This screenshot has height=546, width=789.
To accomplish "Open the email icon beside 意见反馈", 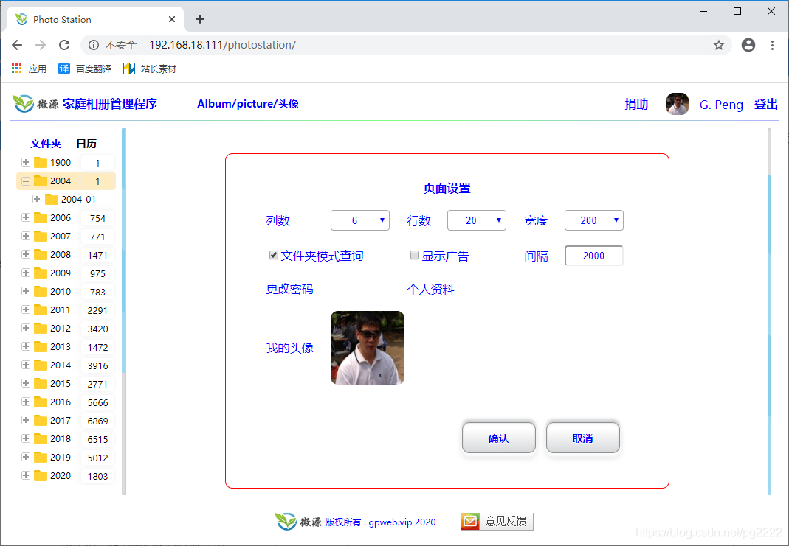I will (x=470, y=521).
